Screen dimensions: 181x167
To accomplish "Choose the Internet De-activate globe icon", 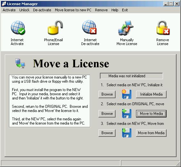I will tap(89, 27).
